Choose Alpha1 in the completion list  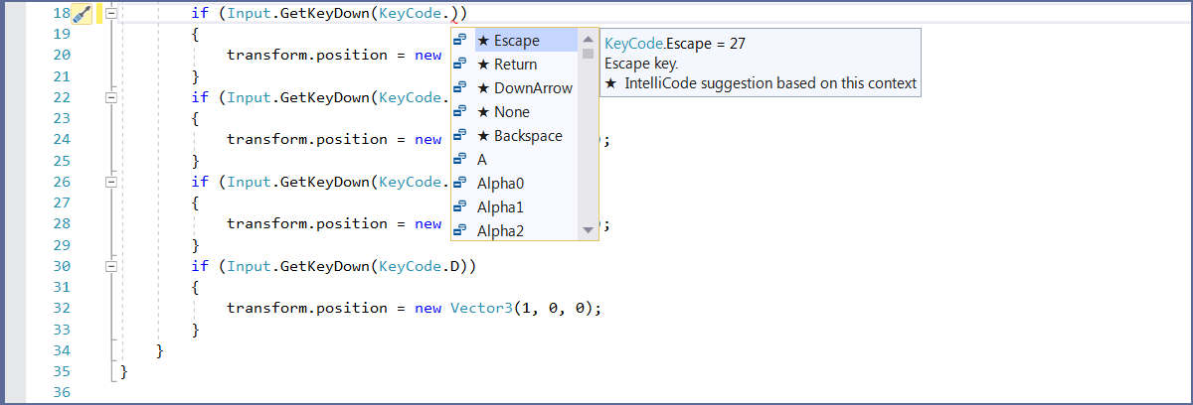coord(500,207)
